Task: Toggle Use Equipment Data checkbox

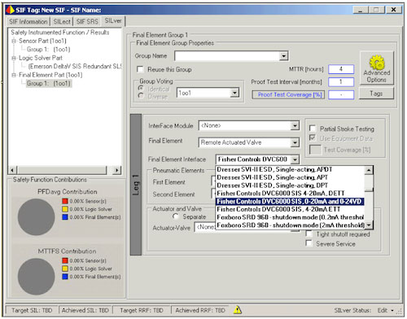Action: (313, 138)
